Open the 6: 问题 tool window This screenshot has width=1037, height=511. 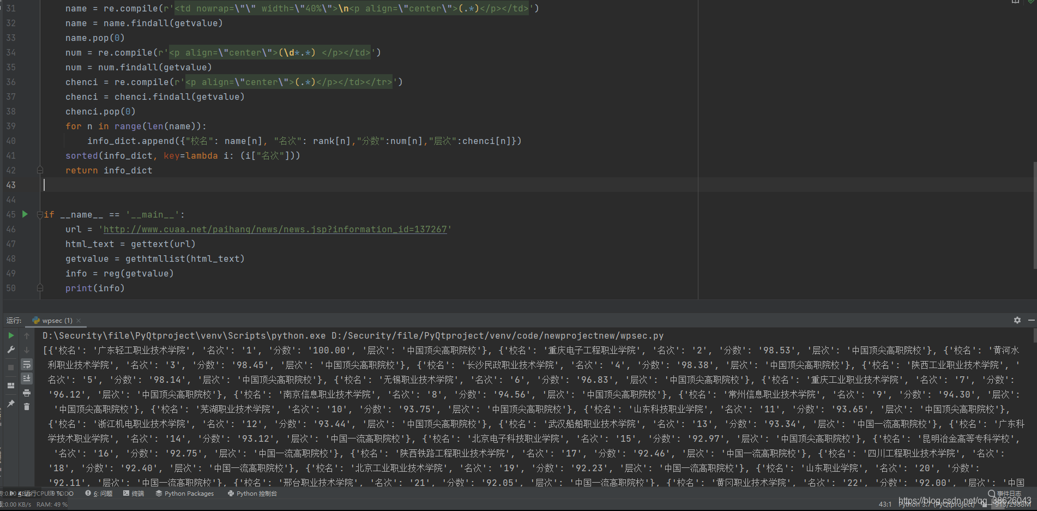(x=99, y=494)
